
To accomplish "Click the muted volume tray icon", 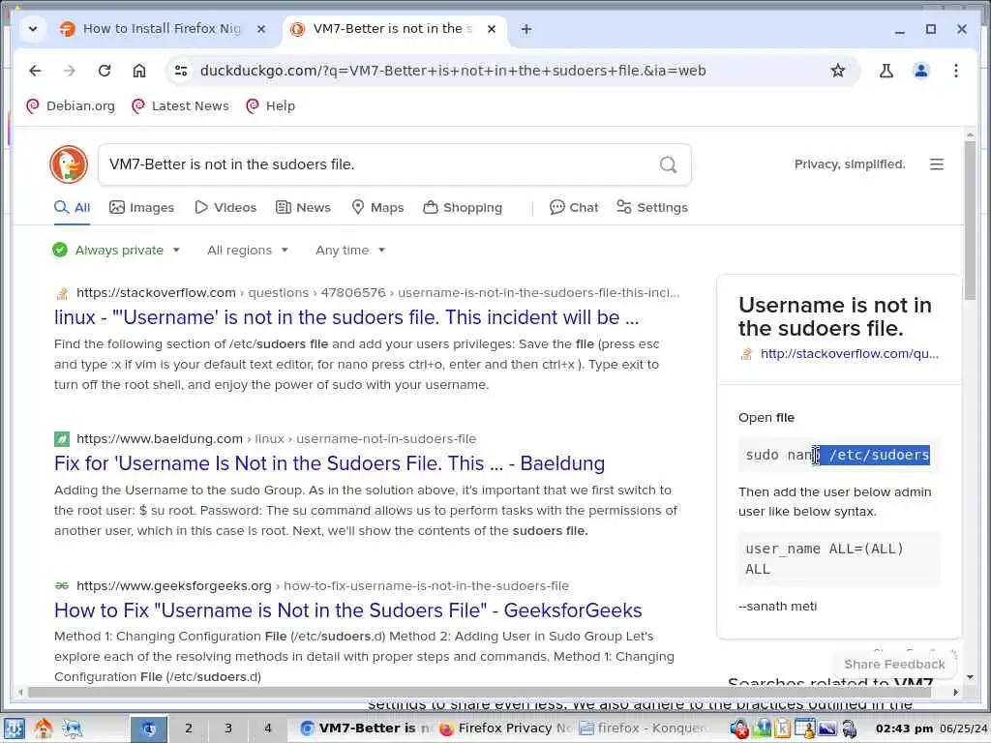I will [738, 729].
